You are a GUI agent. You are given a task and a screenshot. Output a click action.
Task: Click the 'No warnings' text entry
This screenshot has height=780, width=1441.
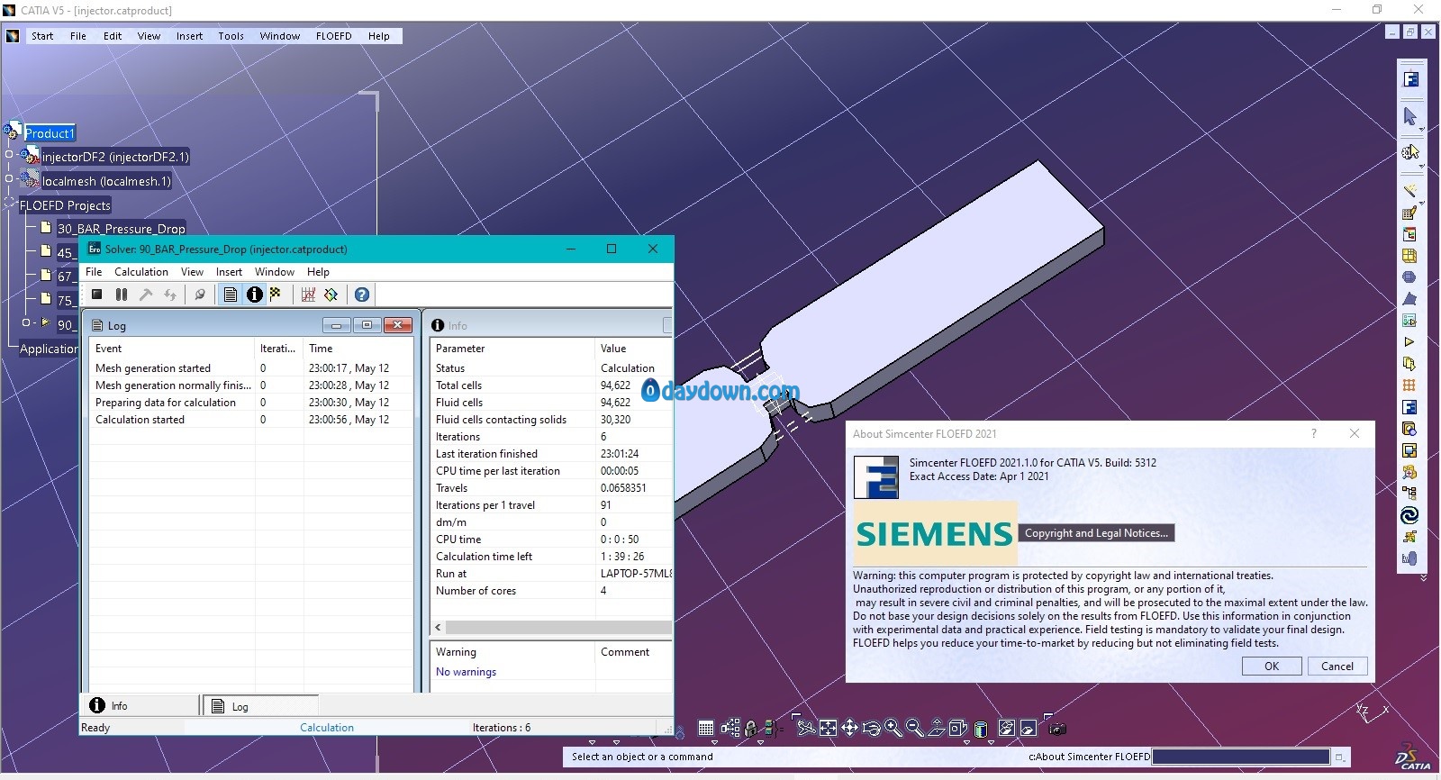tap(466, 672)
